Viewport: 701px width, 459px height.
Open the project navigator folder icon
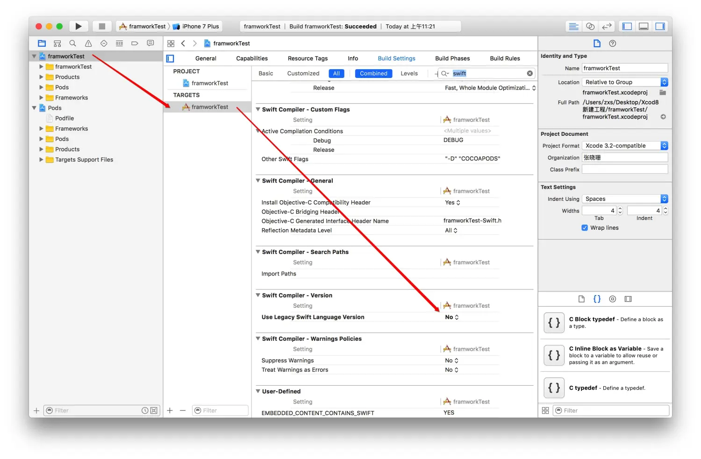point(42,43)
